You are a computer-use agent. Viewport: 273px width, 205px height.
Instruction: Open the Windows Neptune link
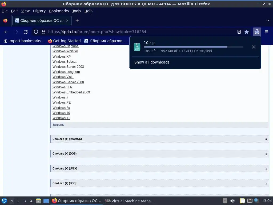pos(66,46)
